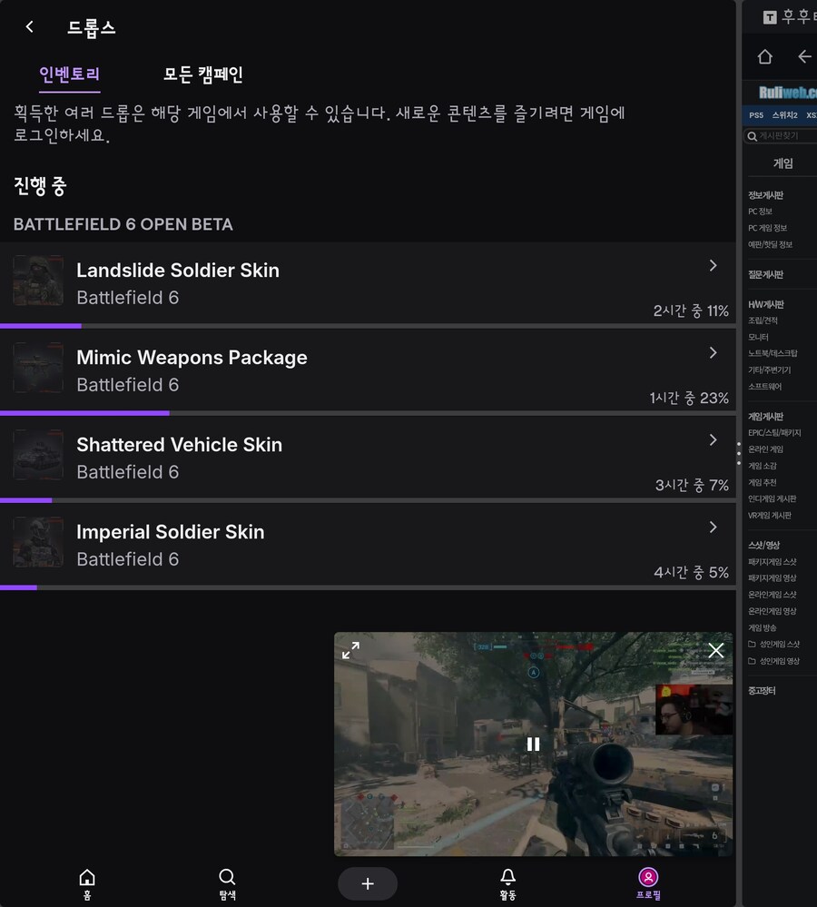Open the 탐색 search icon in bottom navigation
817x907 pixels.
227,882
